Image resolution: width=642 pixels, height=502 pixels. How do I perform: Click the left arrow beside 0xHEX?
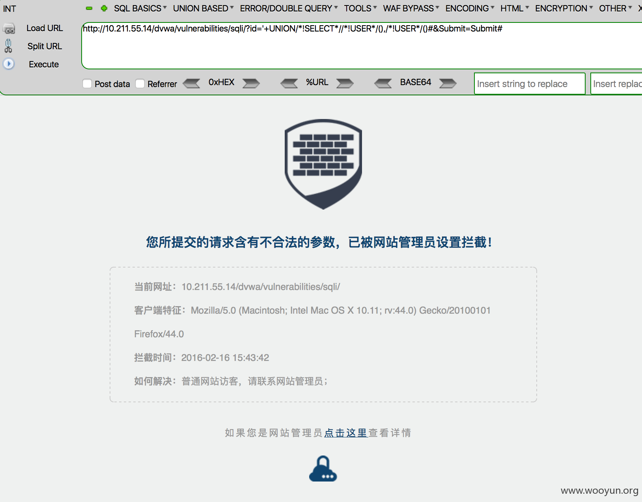coord(192,83)
